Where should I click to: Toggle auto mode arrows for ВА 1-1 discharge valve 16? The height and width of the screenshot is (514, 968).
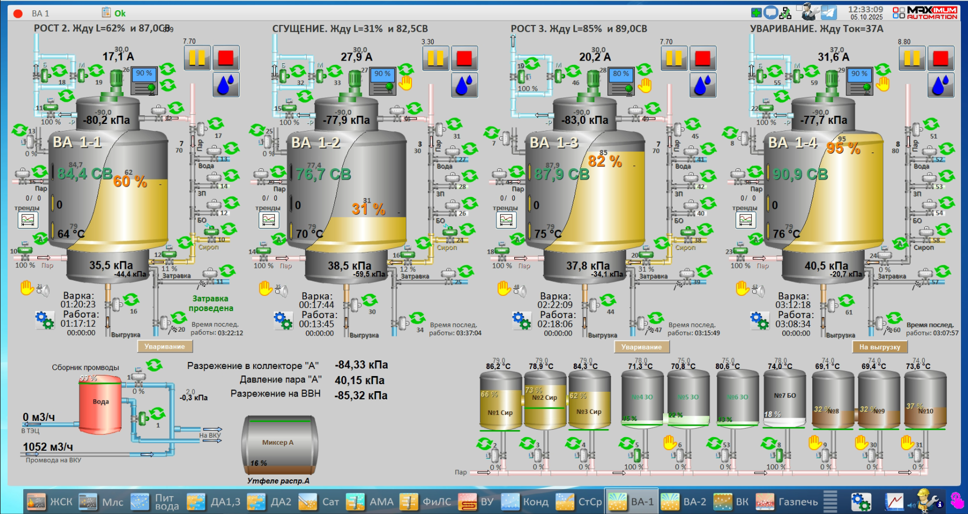click(131, 300)
